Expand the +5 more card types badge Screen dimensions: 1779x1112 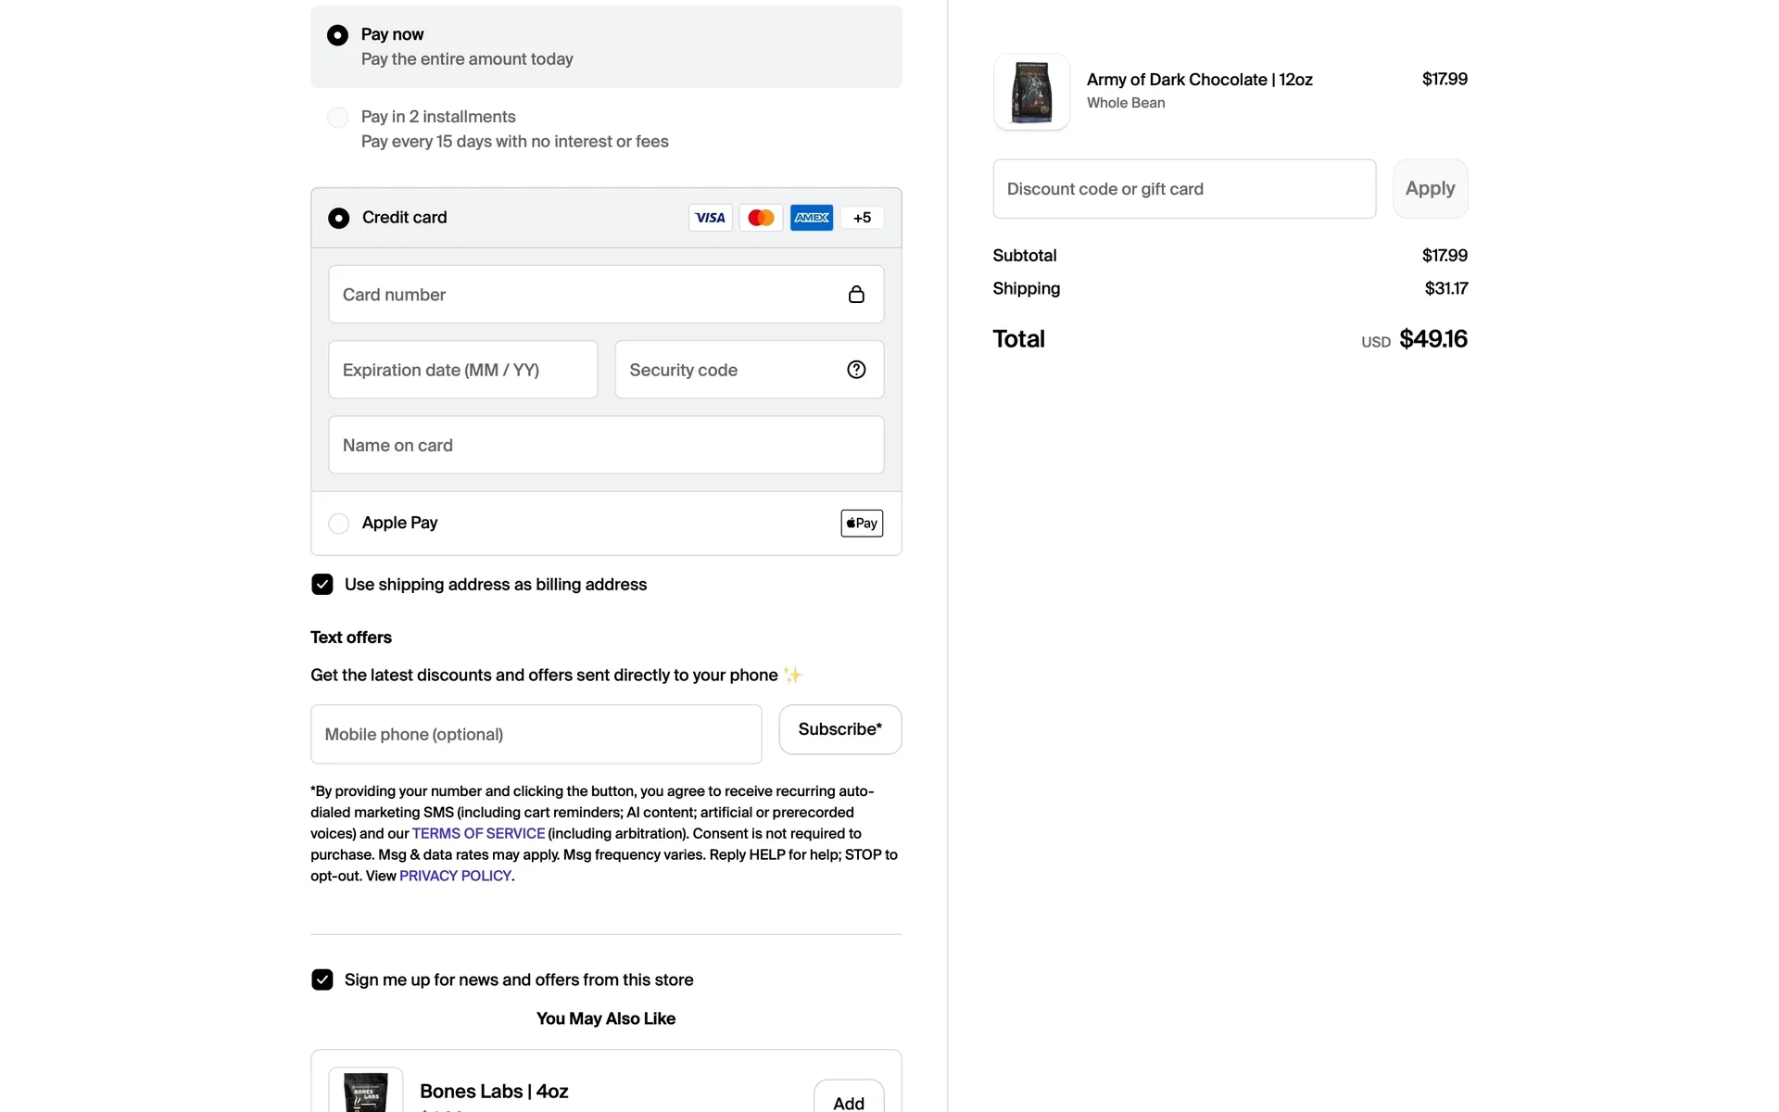coord(862,218)
